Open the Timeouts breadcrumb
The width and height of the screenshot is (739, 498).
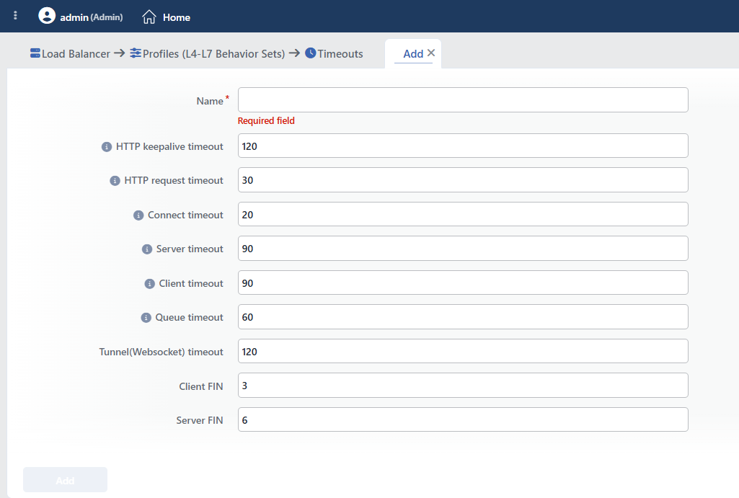[x=340, y=54]
